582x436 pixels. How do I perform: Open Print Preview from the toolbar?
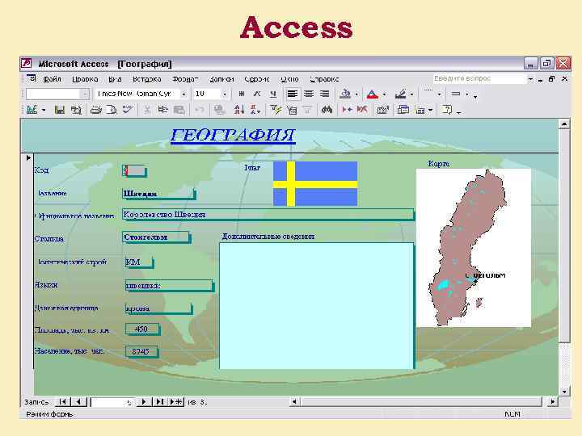click(x=112, y=110)
